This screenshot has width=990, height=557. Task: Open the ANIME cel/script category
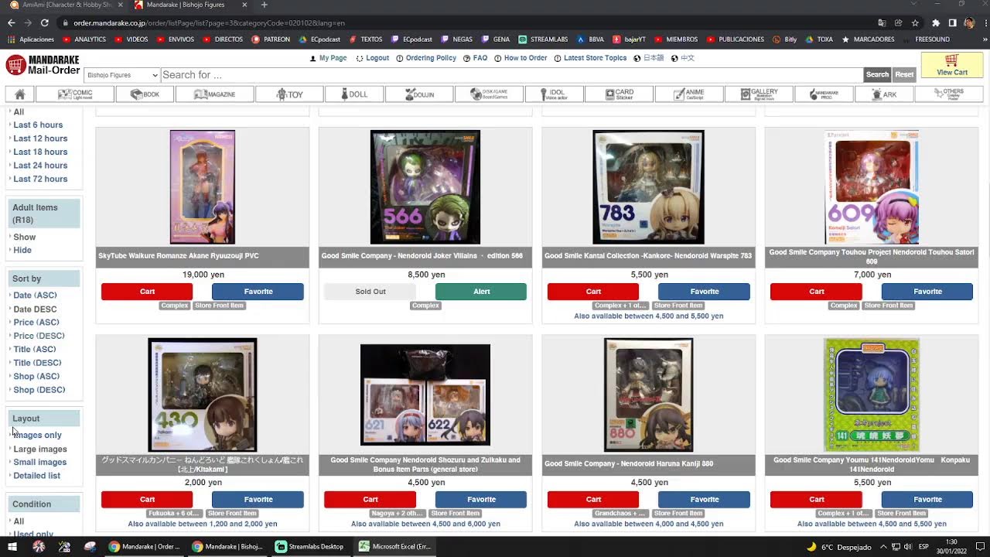point(689,94)
